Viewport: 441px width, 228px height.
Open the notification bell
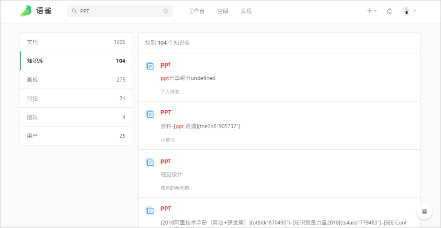390,11
